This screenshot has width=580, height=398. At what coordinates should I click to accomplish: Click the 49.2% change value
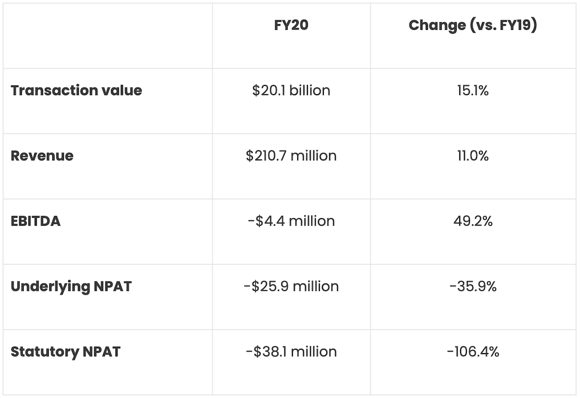473,221
